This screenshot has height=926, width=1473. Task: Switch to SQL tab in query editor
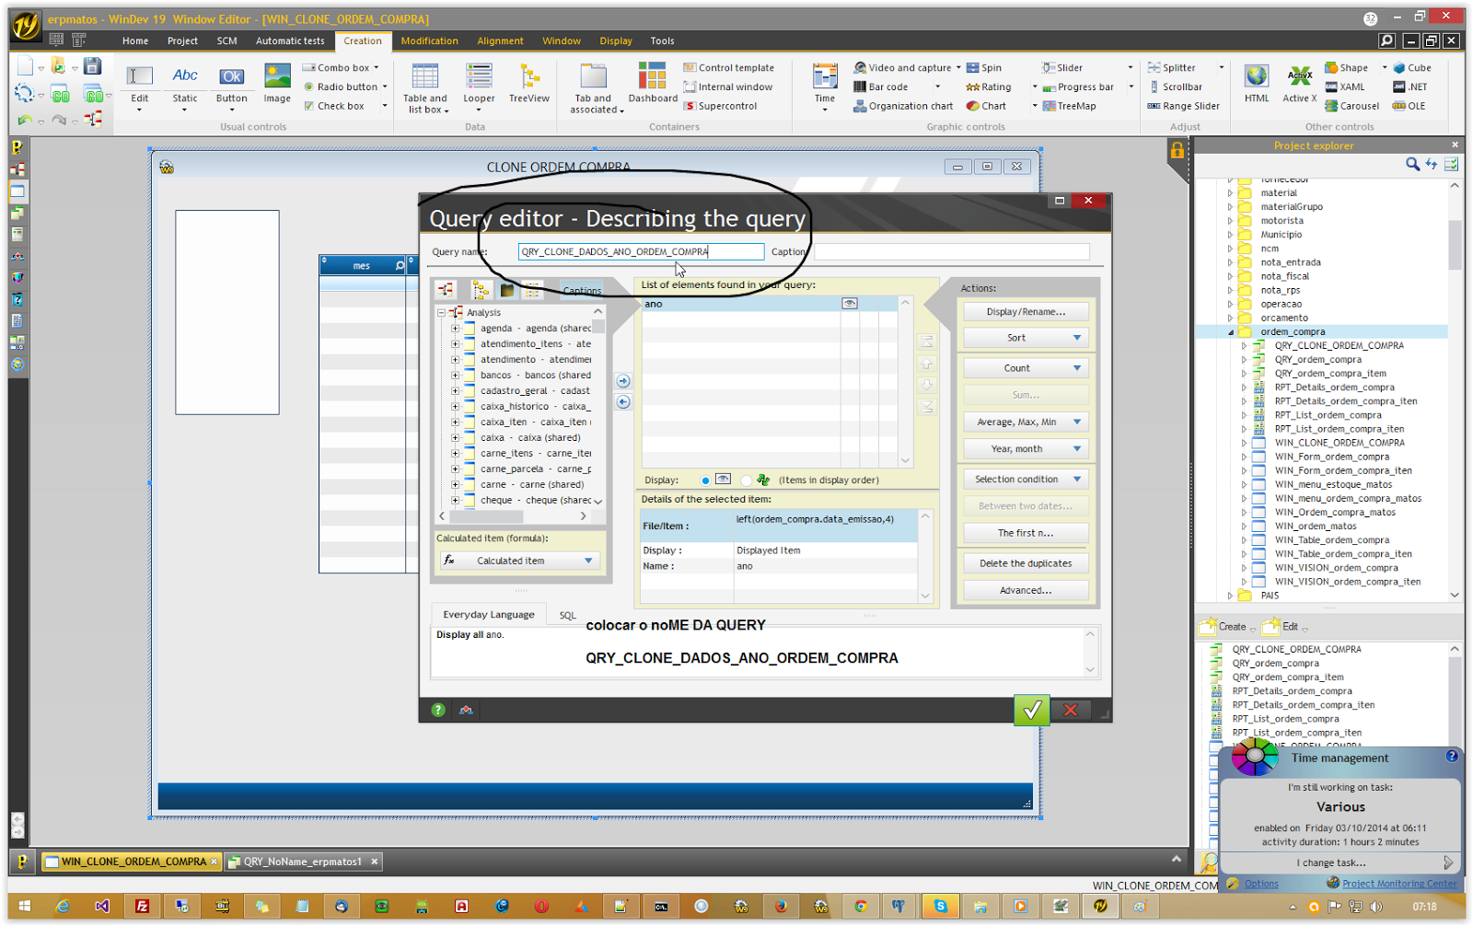[x=568, y=615]
